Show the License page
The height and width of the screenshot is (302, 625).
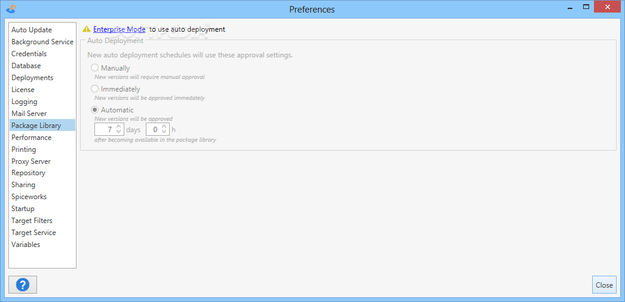(x=42, y=90)
